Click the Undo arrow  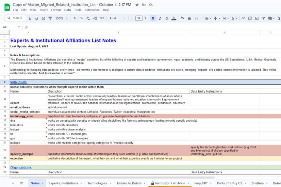coord(30,18)
